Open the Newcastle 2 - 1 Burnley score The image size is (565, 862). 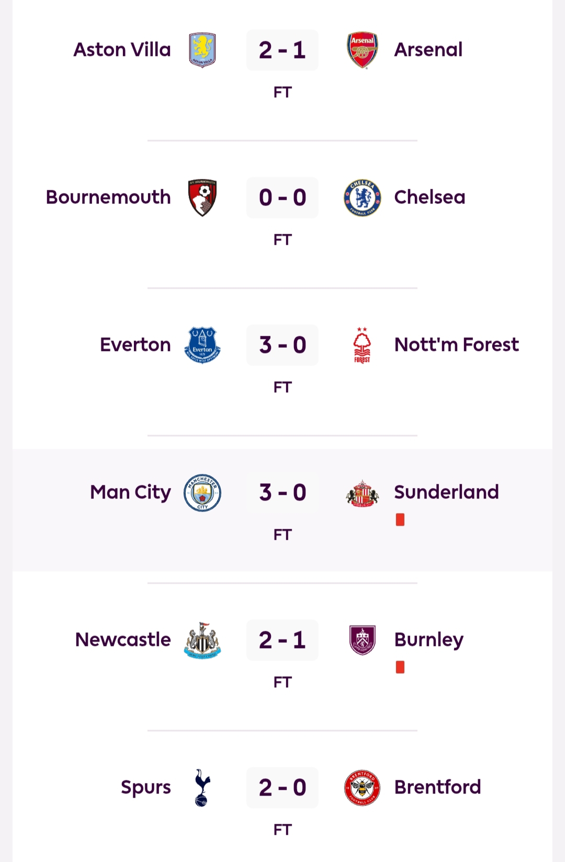coord(282,640)
